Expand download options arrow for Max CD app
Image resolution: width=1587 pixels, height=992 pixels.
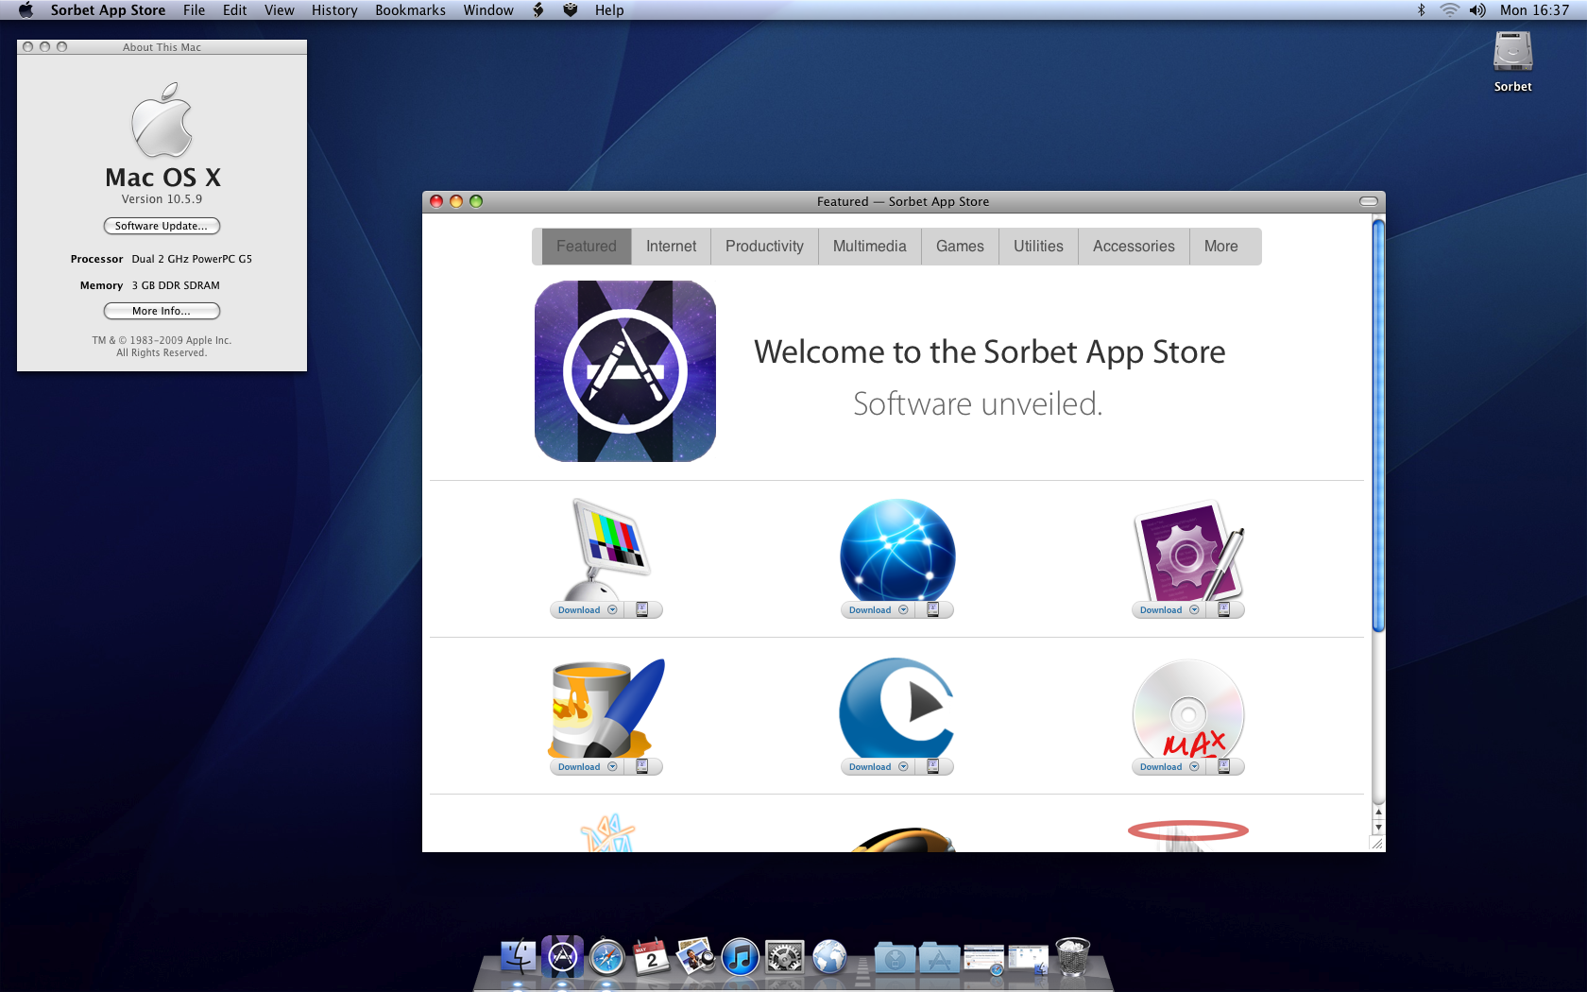pos(1194,766)
